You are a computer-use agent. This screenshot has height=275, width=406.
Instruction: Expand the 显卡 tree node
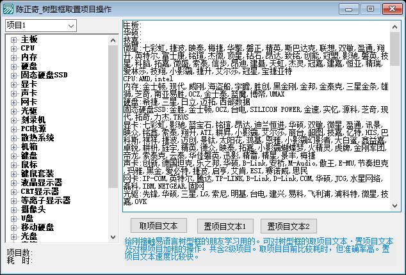coord(13,84)
